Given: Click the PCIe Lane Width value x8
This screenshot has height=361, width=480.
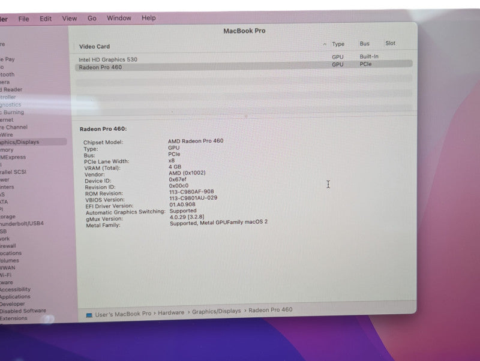Looking at the screenshot, I should pos(172,160).
